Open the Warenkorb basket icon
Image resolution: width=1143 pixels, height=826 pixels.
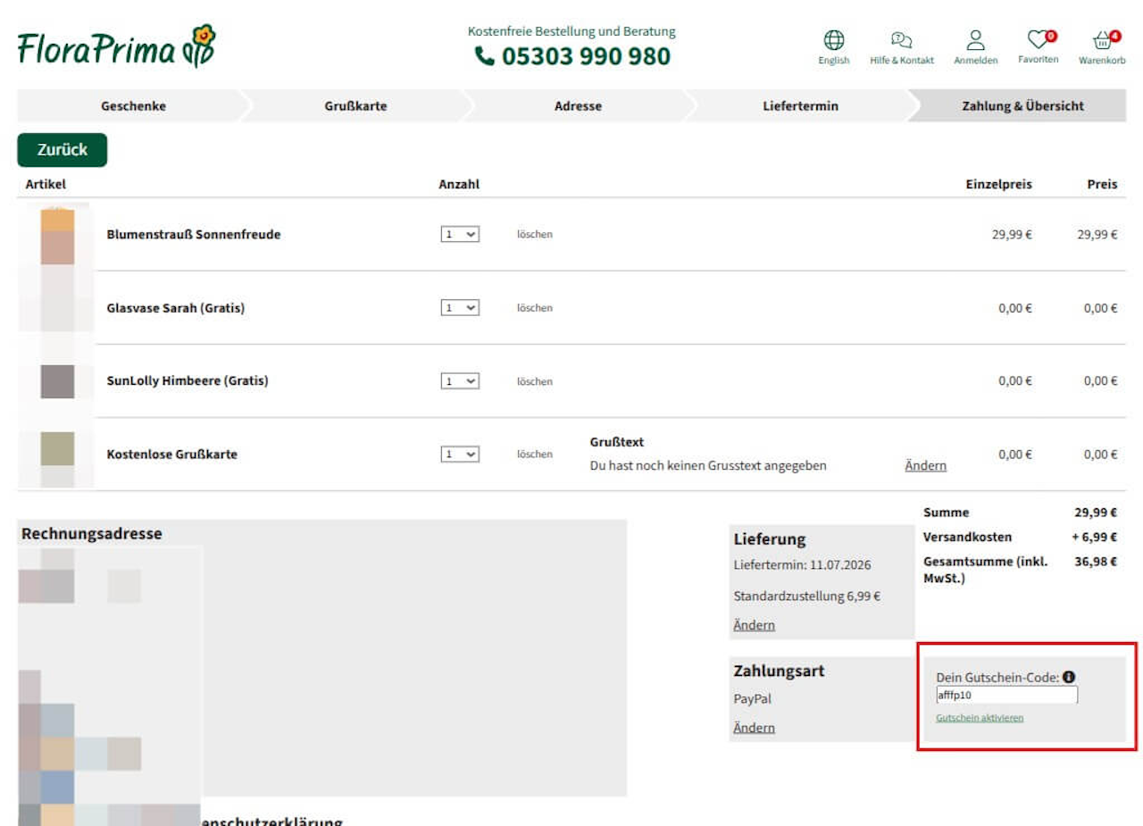[1103, 40]
